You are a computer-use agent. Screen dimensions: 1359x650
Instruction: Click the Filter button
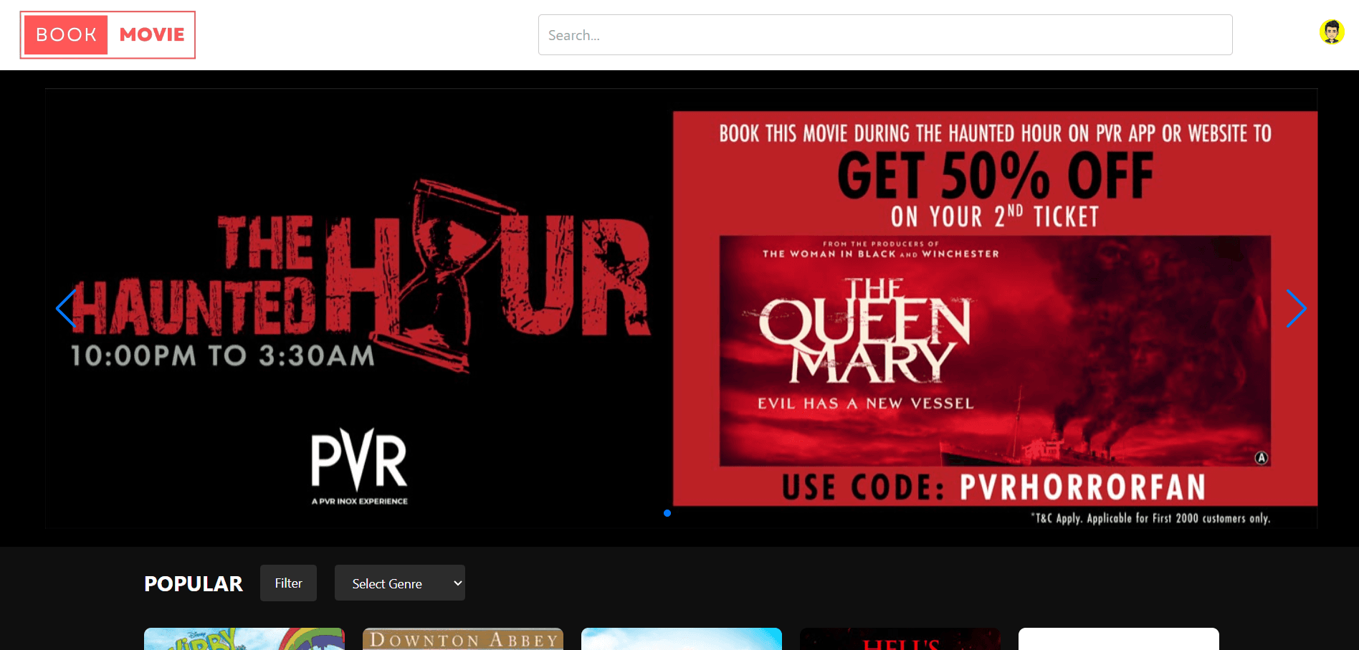[288, 583]
